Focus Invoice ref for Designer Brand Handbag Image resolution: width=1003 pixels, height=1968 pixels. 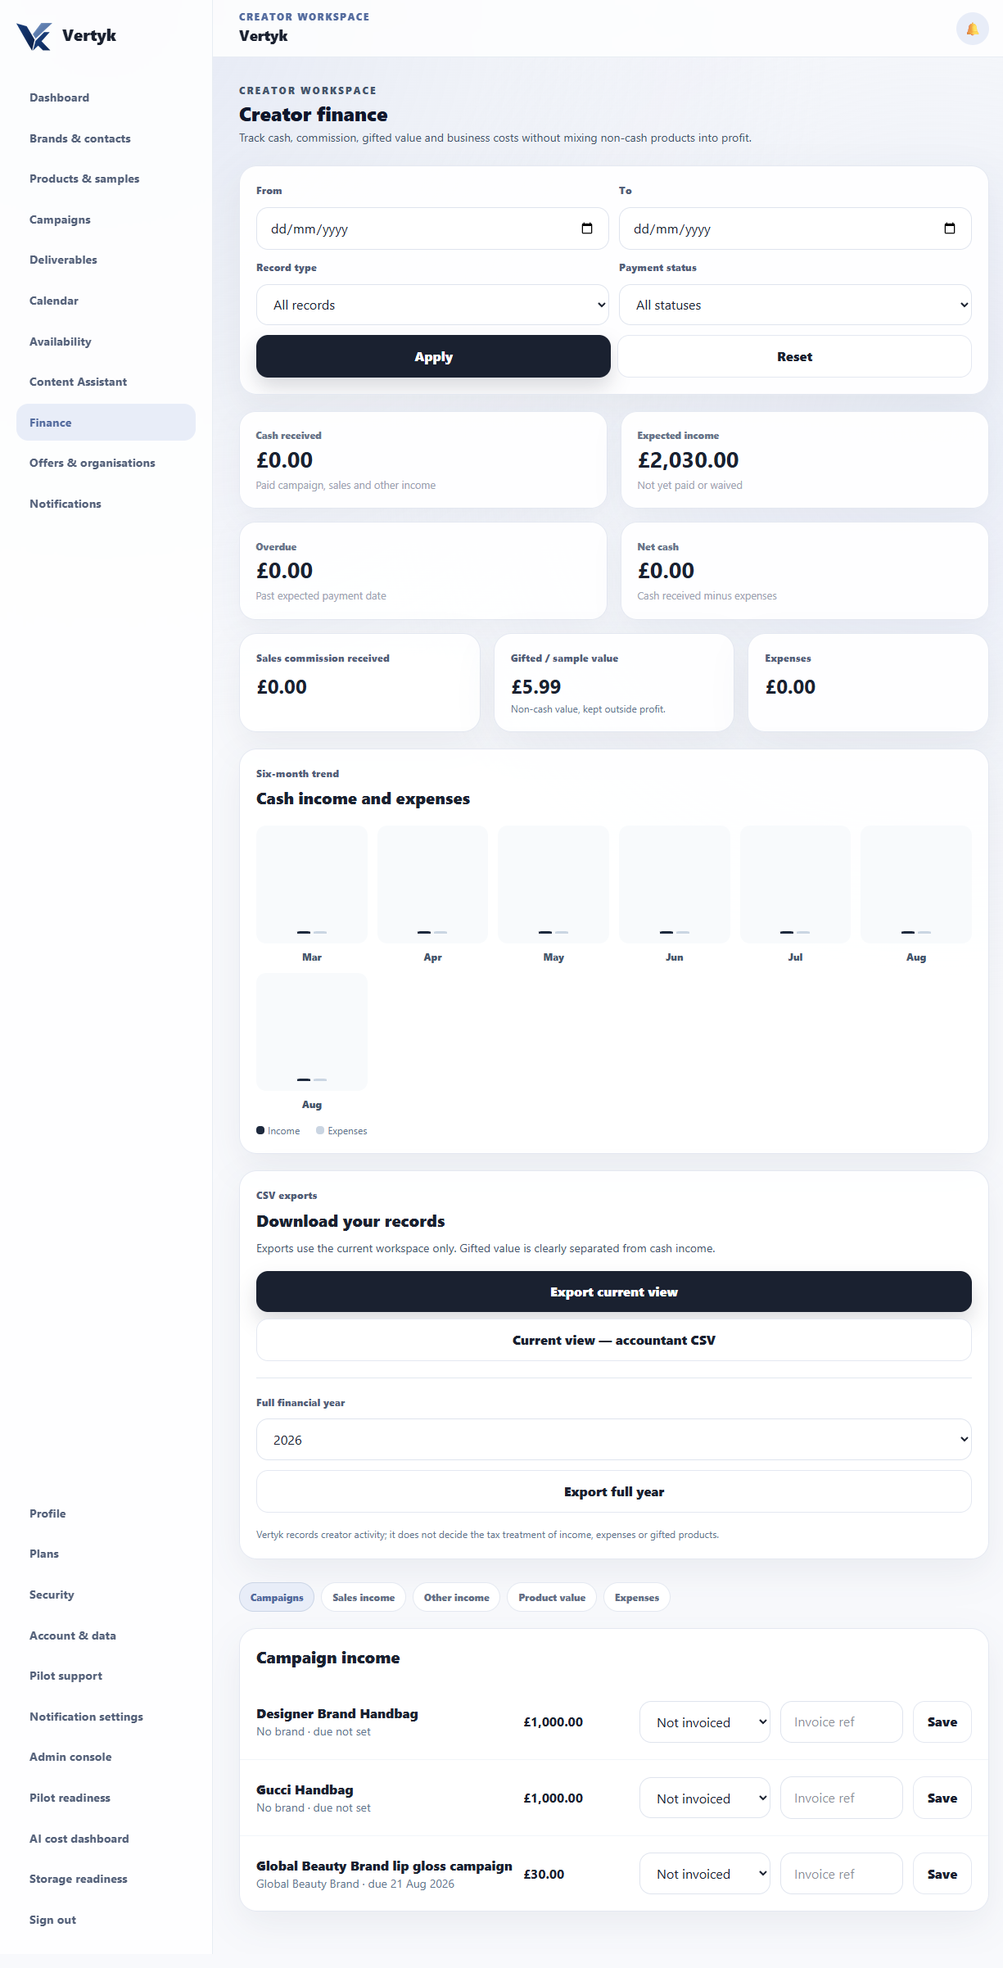tap(842, 1721)
